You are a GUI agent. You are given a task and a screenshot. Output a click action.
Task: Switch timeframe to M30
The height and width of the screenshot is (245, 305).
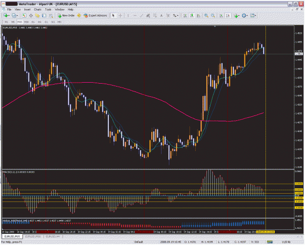pyautogui.click(x=26, y=22)
